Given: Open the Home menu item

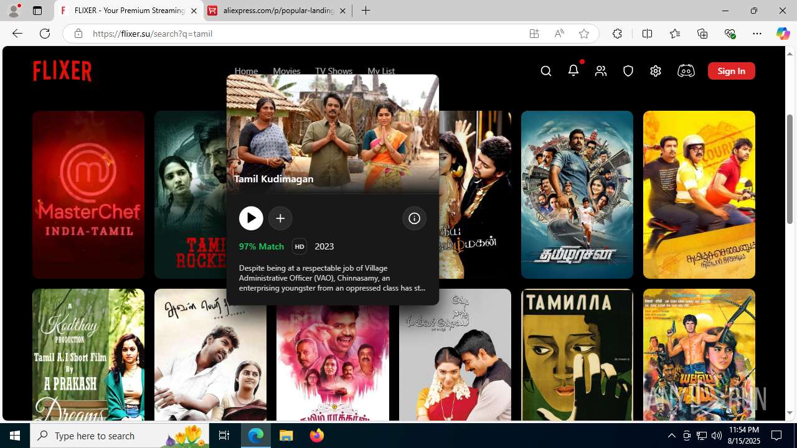Looking at the screenshot, I should (x=246, y=71).
